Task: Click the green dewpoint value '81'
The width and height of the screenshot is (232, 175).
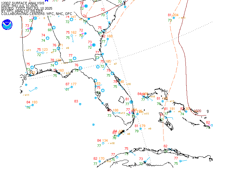Action: [x=67, y=89]
